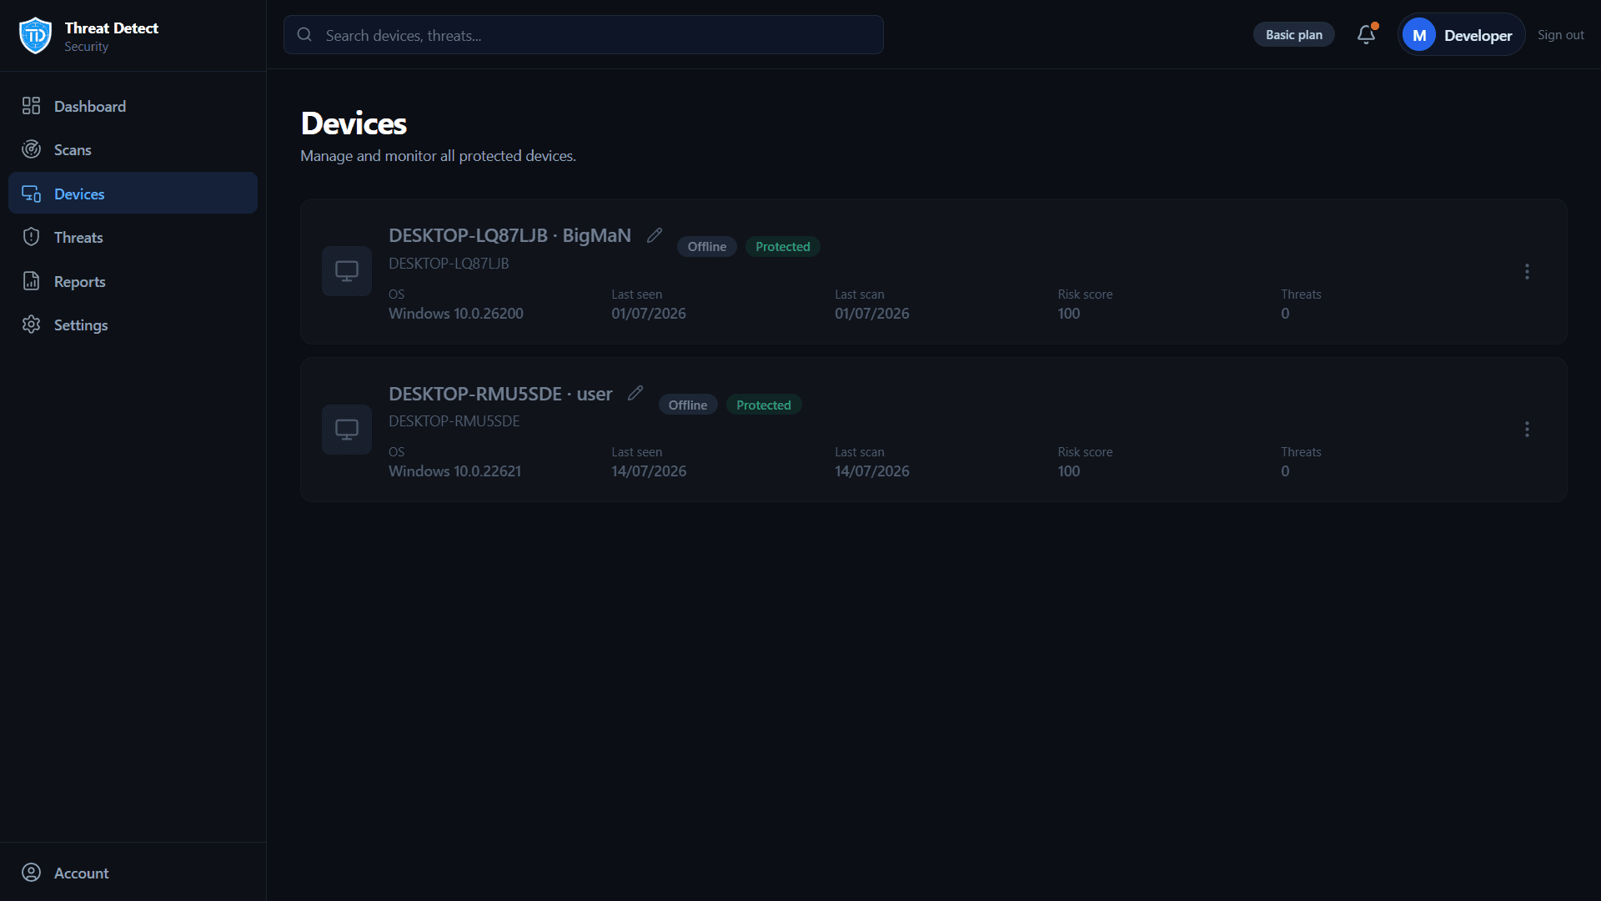Click the Basic plan badge

point(1293,34)
